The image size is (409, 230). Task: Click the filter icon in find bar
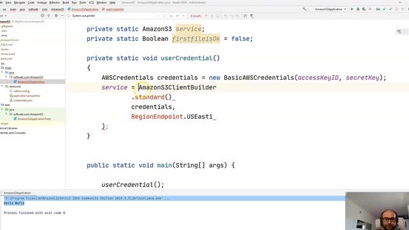pos(252,16)
